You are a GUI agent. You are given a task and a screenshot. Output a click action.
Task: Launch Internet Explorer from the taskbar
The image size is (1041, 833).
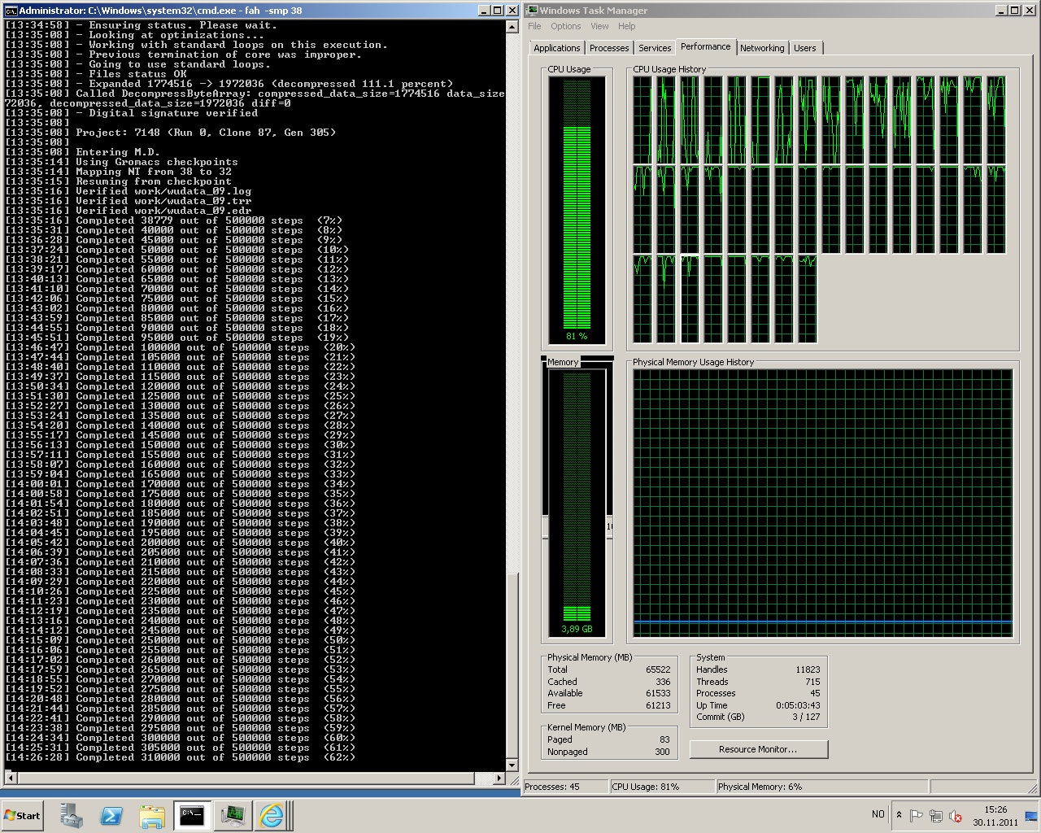(272, 815)
